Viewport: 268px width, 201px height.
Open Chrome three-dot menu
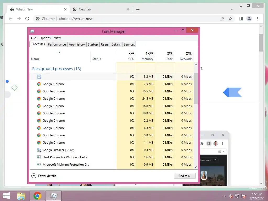point(258,19)
